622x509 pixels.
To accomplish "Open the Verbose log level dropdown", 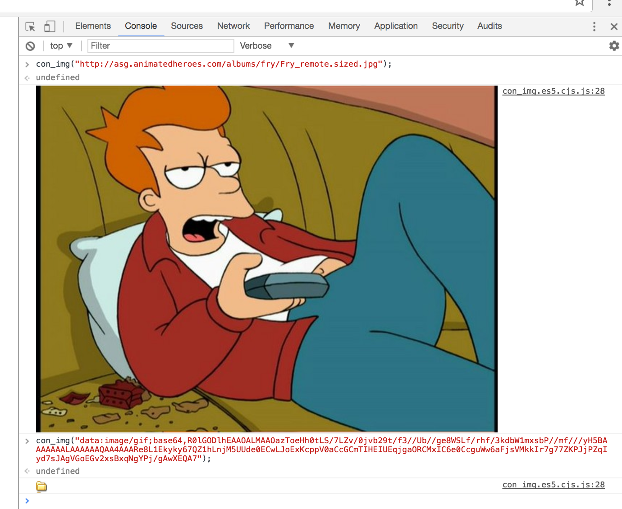I will pos(267,45).
